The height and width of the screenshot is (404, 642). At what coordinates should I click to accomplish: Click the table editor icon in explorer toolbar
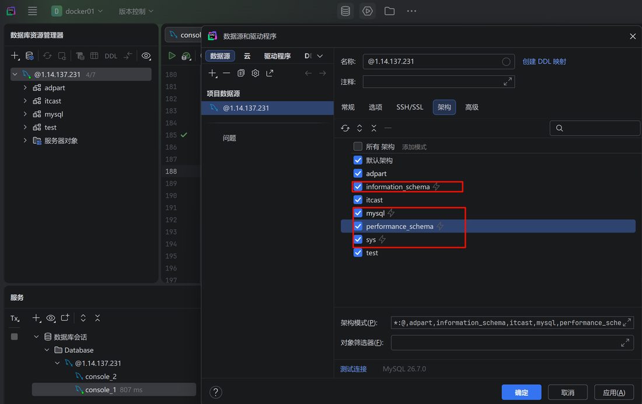click(94, 55)
